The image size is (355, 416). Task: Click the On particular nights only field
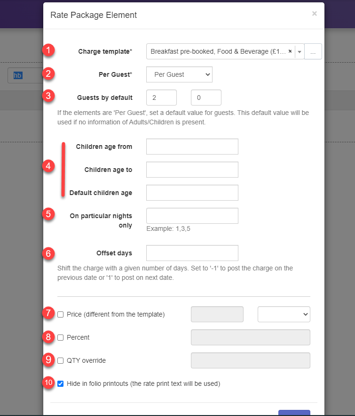pos(192,215)
